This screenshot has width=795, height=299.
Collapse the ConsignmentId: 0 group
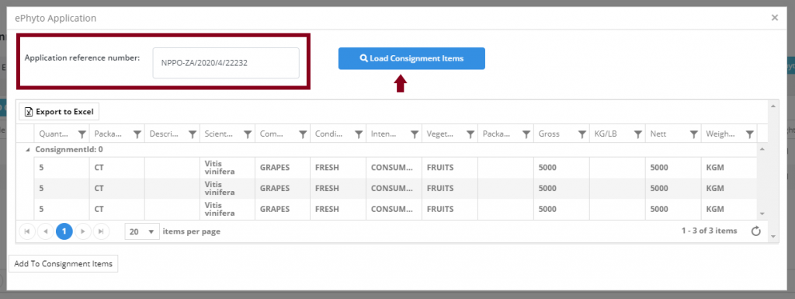(29, 149)
